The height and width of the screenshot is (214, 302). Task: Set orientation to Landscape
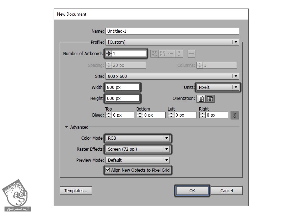pos(210,99)
